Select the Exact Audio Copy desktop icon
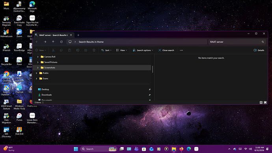Image resolution: width=272 pixels, height=153 pixels. pyautogui.click(x=19, y=21)
